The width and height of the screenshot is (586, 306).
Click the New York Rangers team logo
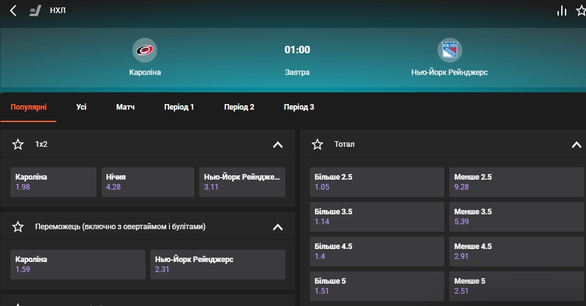coord(450,50)
